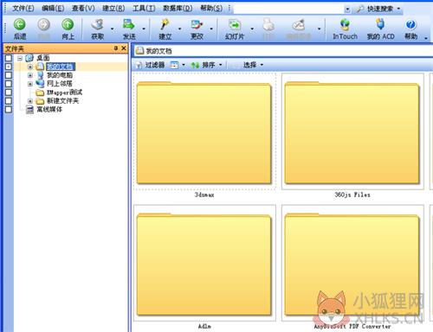Click the 离线媒体 offline media icon
The width and height of the screenshot is (433, 332).
(29, 110)
